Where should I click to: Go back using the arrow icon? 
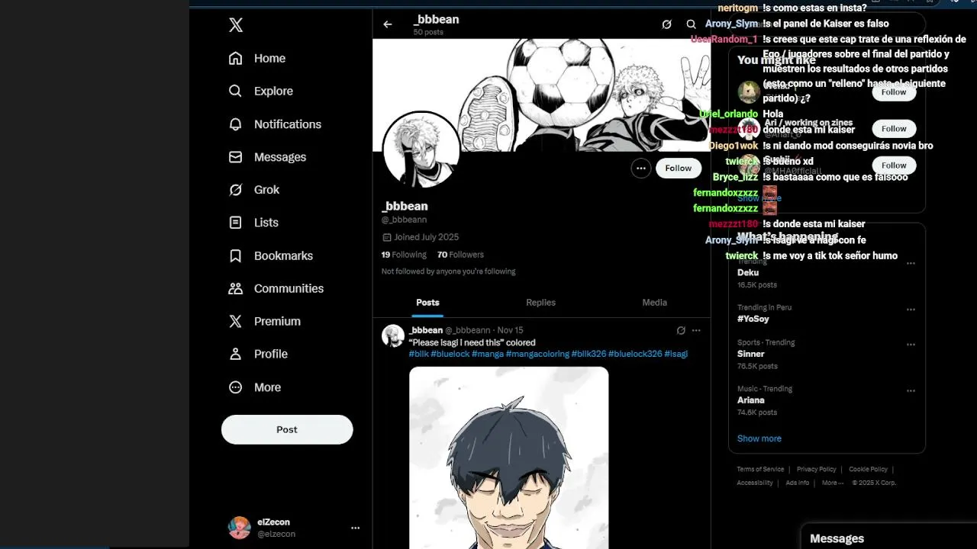[388, 24]
